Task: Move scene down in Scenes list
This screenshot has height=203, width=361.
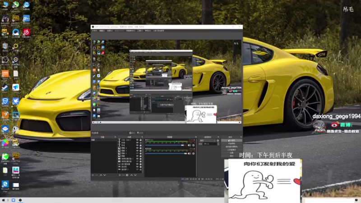Action: pos(105,175)
